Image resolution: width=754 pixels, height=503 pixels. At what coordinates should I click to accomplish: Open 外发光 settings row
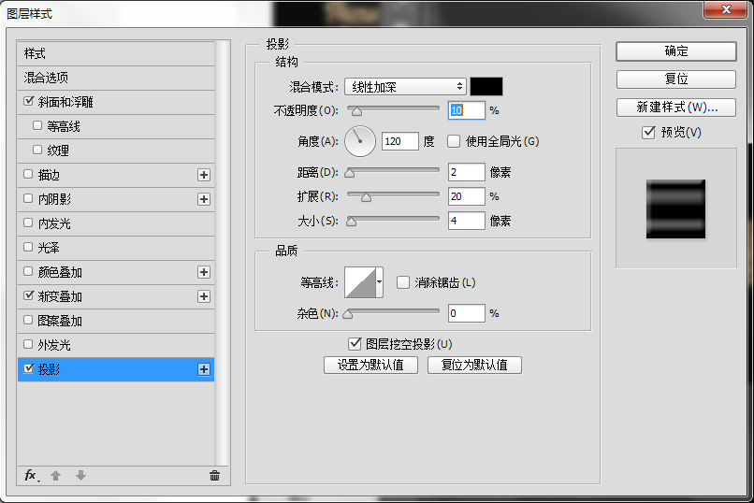116,345
